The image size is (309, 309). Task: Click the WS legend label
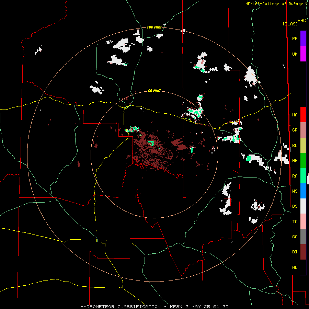click(295, 191)
